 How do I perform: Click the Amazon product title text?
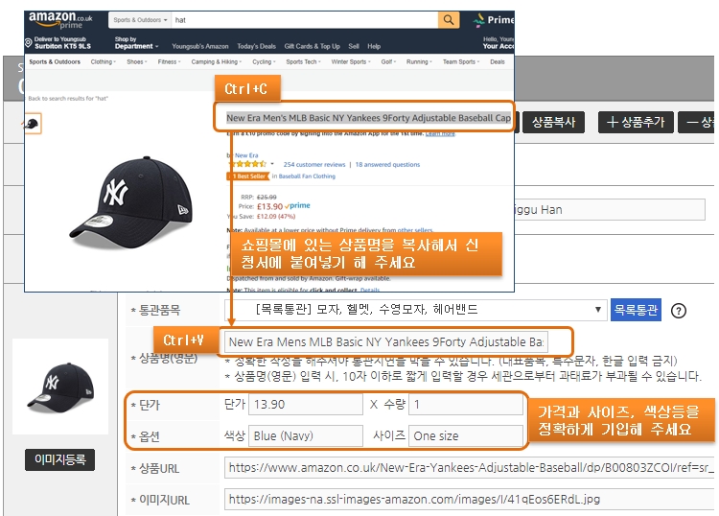coord(368,118)
